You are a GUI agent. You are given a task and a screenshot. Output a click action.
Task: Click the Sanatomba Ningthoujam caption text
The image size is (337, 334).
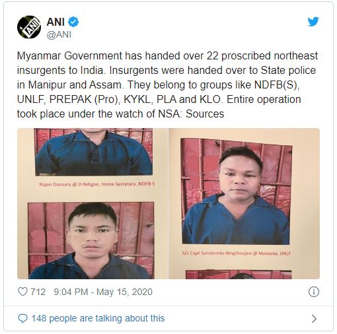pyautogui.click(x=236, y=253)
